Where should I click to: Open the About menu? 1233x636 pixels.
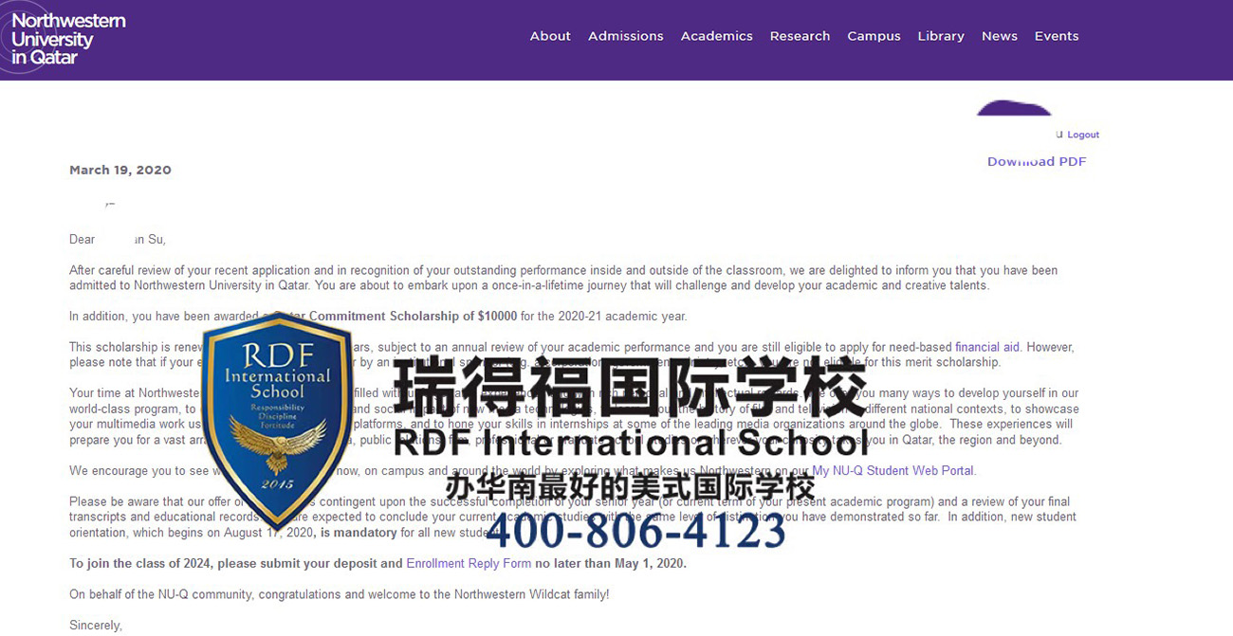coord(550,36)
